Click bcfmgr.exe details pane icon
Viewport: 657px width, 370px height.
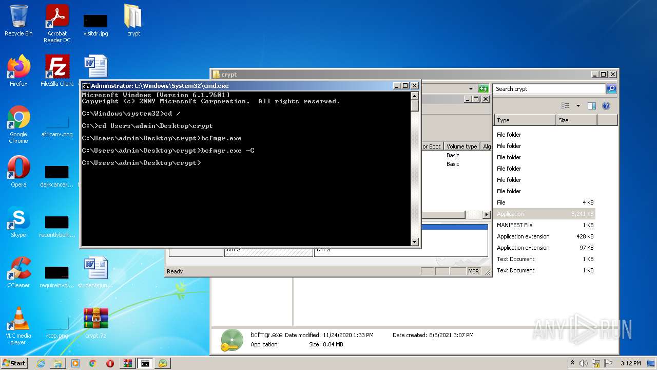pyautogui.click(x=231, y=340)
